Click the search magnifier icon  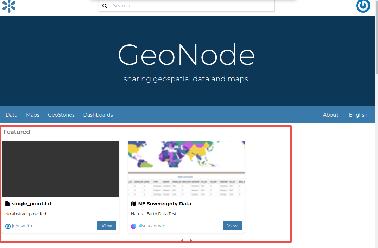pos(105,6)
